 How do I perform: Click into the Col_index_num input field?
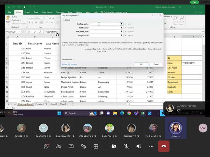click(x=105, y=31)
